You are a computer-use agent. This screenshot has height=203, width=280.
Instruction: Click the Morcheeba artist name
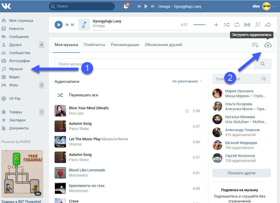point(78,175)
